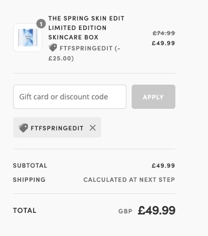Focus the gift card or discount code field
The image size is (208, 236).
(x=70, y=97)
